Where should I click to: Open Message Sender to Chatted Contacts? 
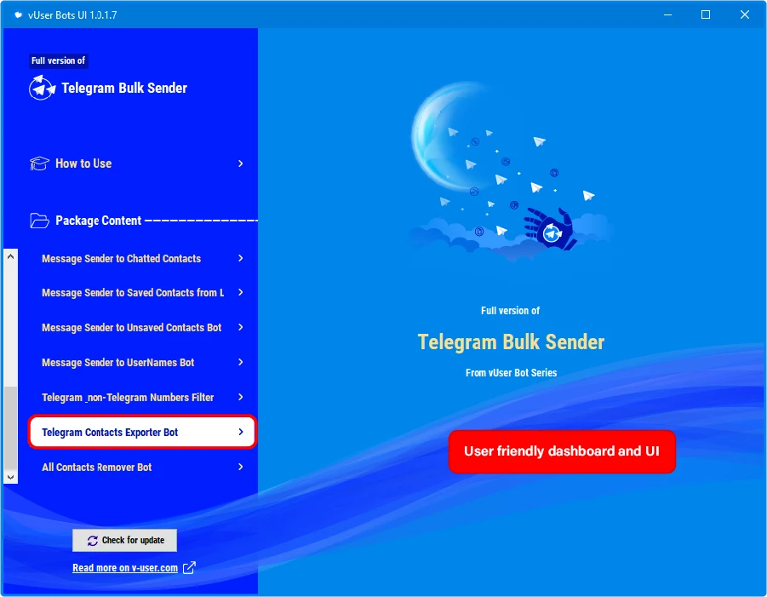tap(142, 258)
